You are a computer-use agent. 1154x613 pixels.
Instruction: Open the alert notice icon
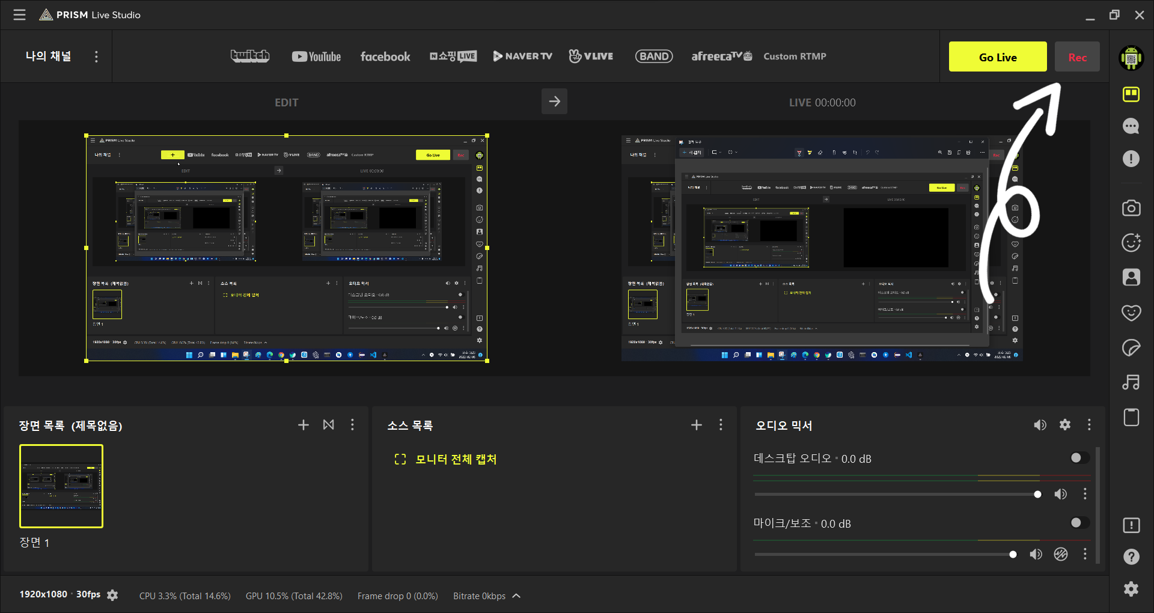[x=1131, y=159]
